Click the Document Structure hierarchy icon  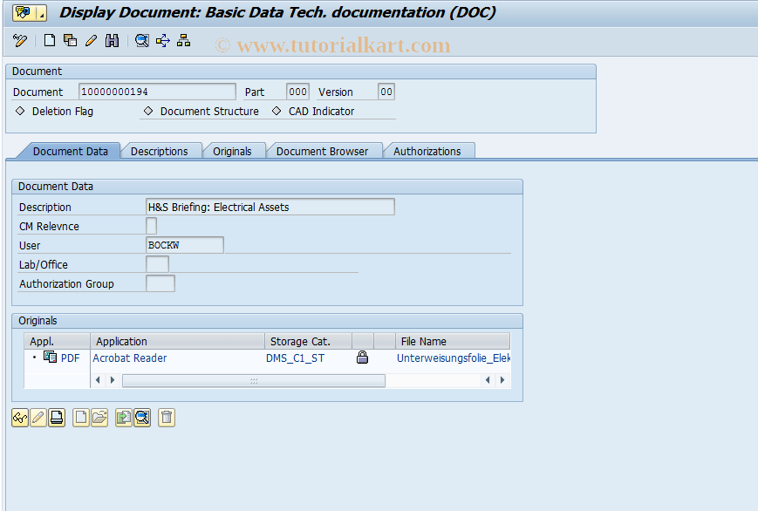point(181,40)
